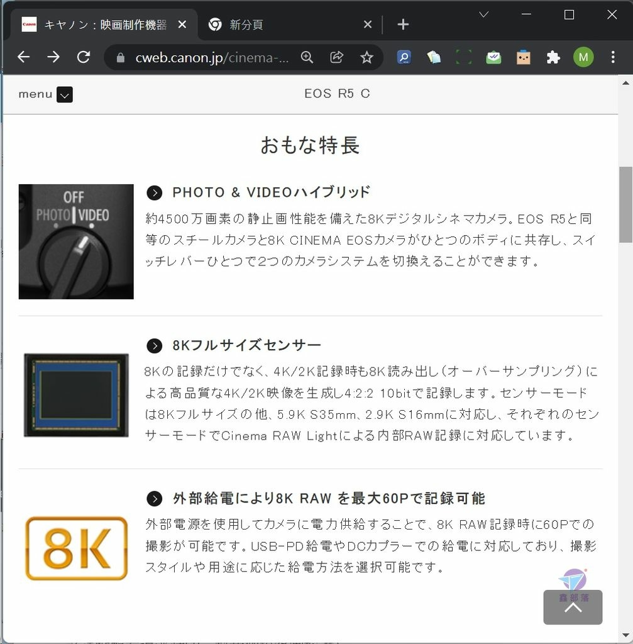Open the Extensions puzzle piece menu
The height and width of the screenshot is (644, 633).
pyautogui.click(x=553, y=57)
